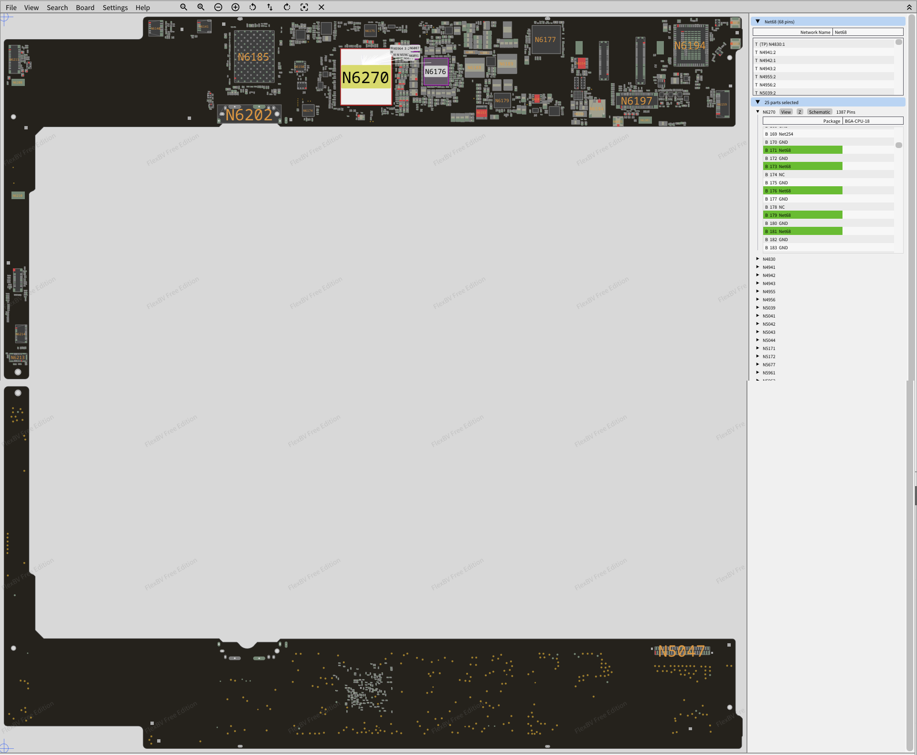
Task: Click the Schematic button for N6270
Action: point(819,112)
